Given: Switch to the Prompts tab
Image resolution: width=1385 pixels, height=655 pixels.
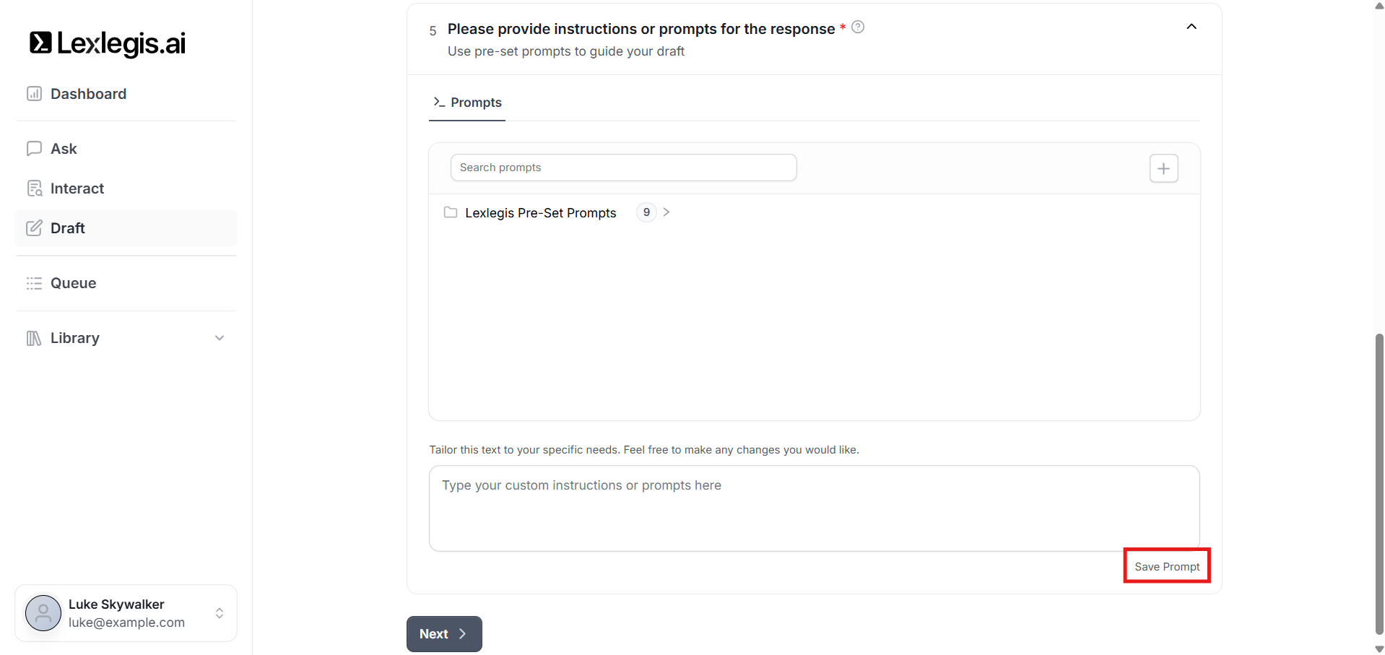Looking at the screenshot, I should pyautogui.click(x=467, y=103).
